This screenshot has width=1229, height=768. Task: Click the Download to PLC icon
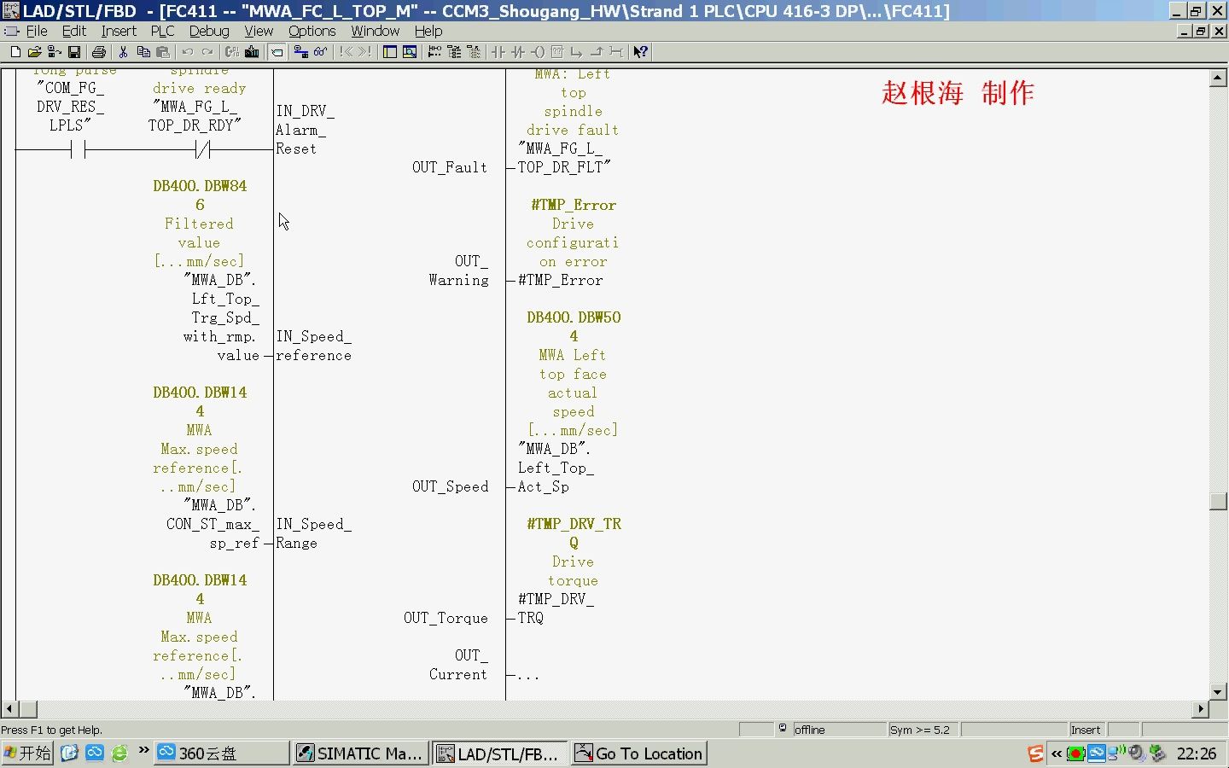[x=252, y=52]
